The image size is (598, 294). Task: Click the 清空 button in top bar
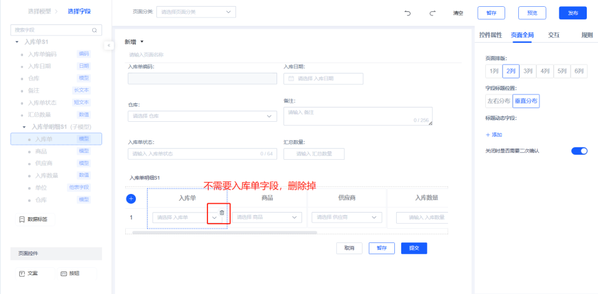pos(458,13)
